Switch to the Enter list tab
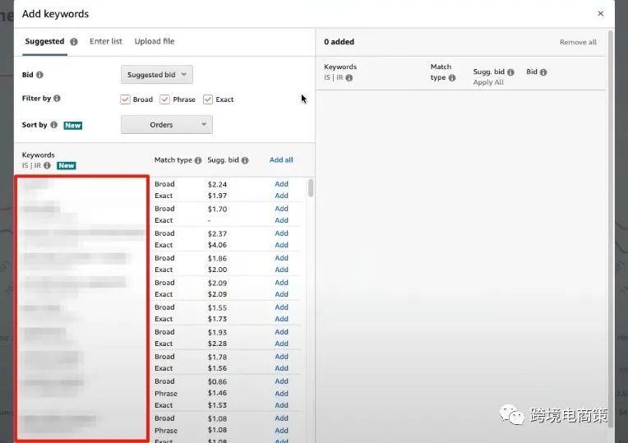The image size is (628, 443). coord(106,41)
